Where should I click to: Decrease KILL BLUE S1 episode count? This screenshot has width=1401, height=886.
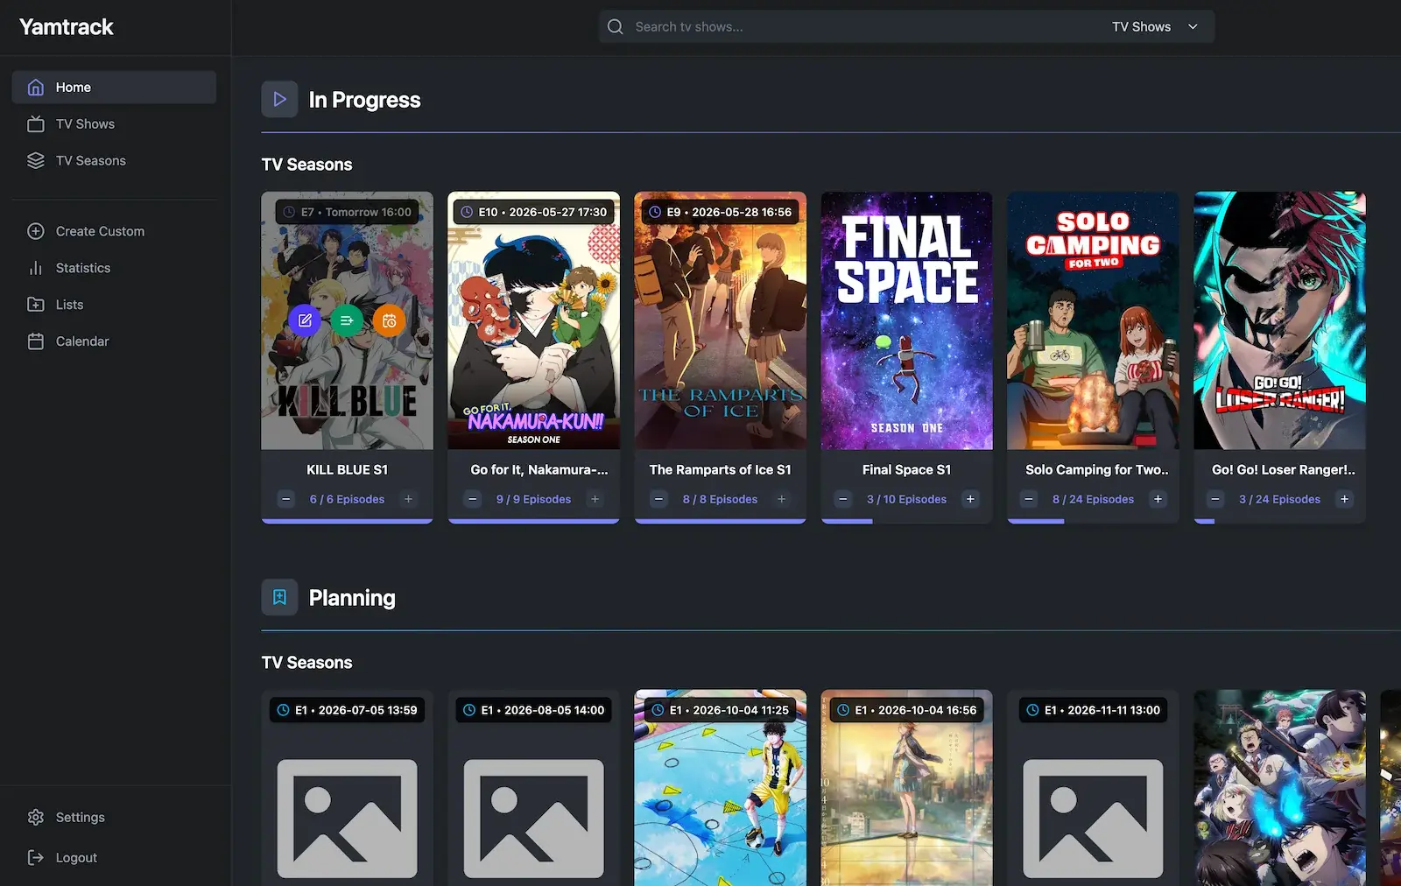tap(286, 499)
